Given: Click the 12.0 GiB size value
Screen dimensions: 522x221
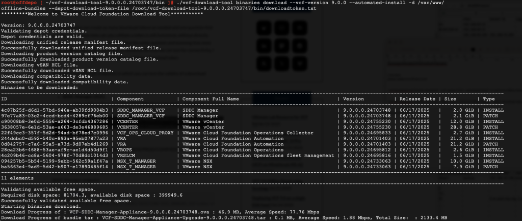Looking at the screenshot, I should point(463,121).
